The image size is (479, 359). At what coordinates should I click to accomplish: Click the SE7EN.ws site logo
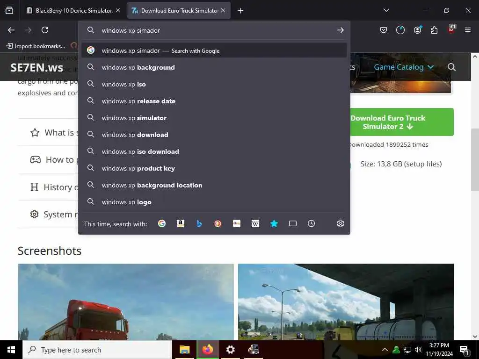(x=36, y=67)
